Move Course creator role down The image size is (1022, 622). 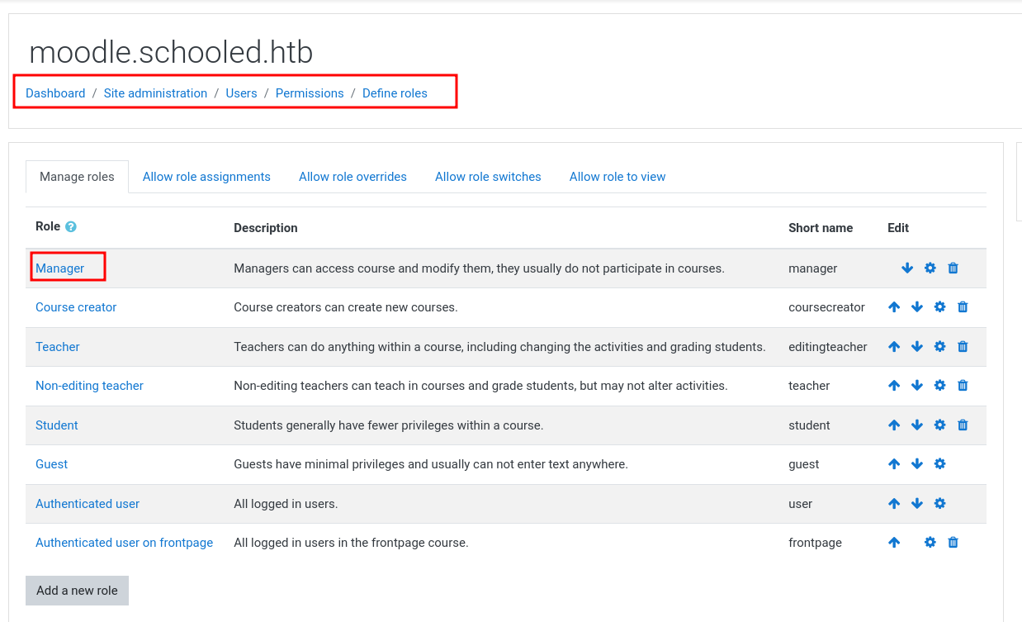(x=917, y=307)
